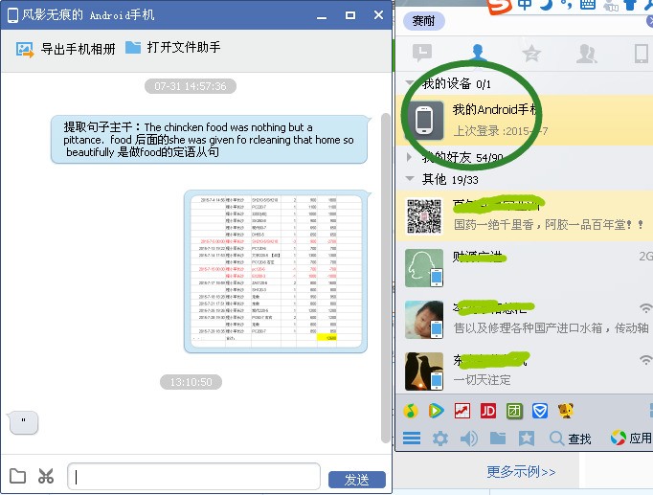Screen dimensions: 653x495
Task: Open Tencent Video play icon
Action: (x=436, y=411)
